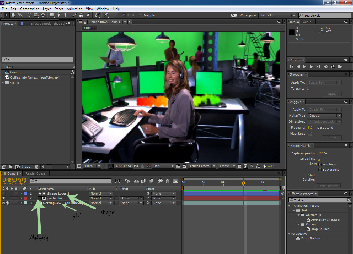Click the Info panel black color swatch
Screen dimensions: 353x254
(292, 32)
